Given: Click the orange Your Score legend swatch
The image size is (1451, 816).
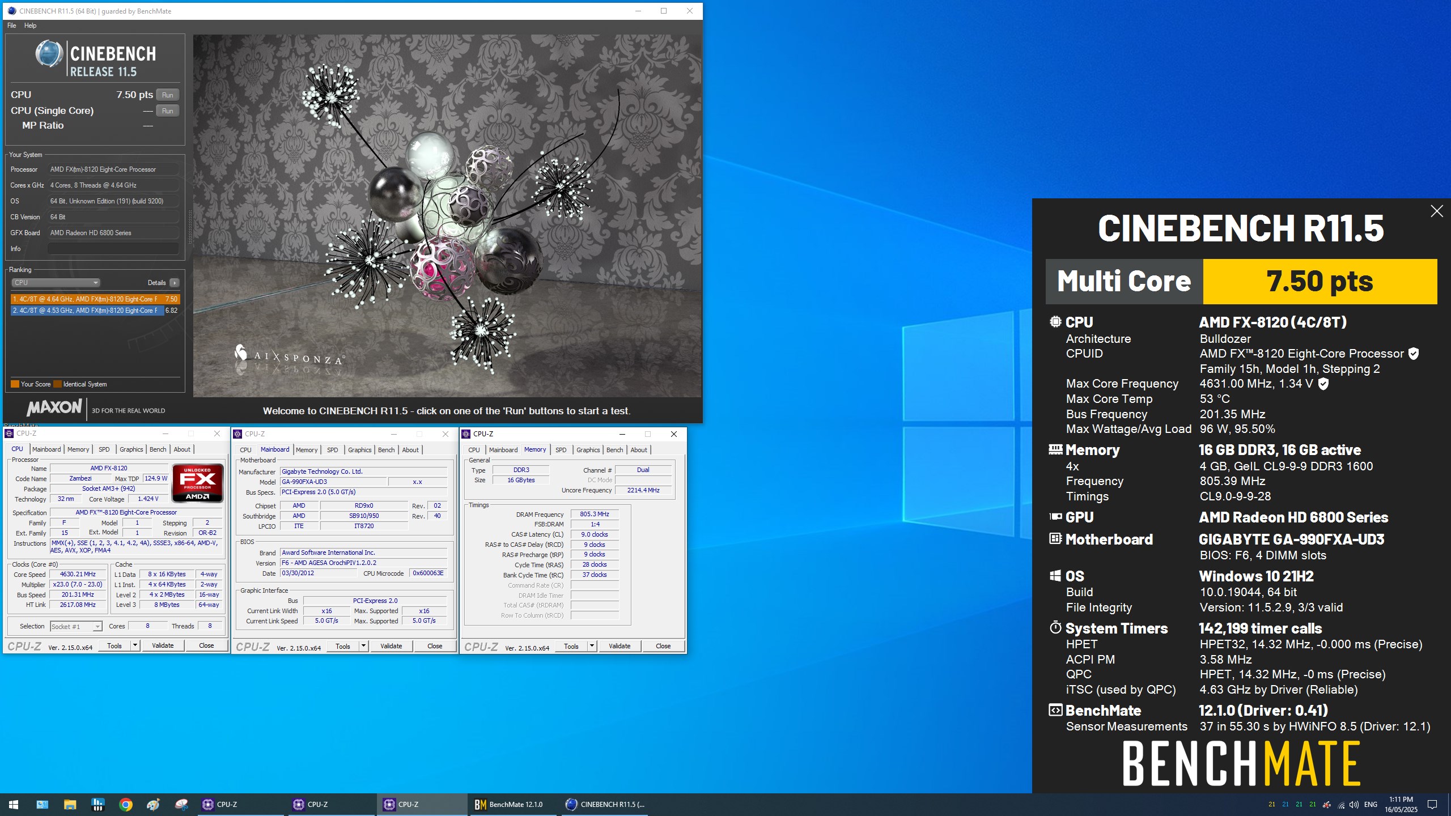Looking at the screenshot, I should [15, 384].
